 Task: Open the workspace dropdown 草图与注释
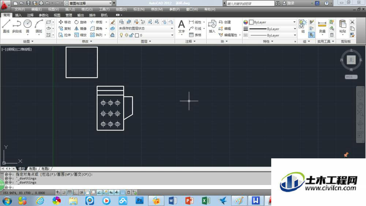(x=88, y=3)
